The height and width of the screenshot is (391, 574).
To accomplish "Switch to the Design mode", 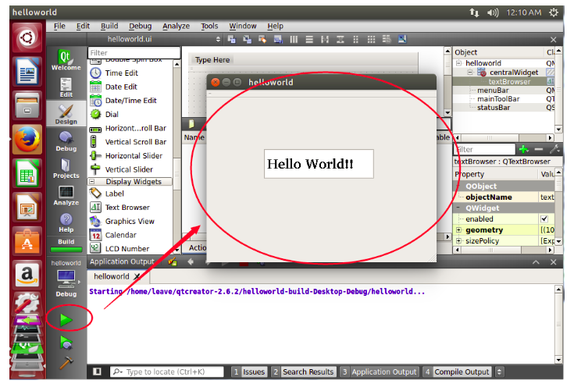I will [x=66, y=114].
